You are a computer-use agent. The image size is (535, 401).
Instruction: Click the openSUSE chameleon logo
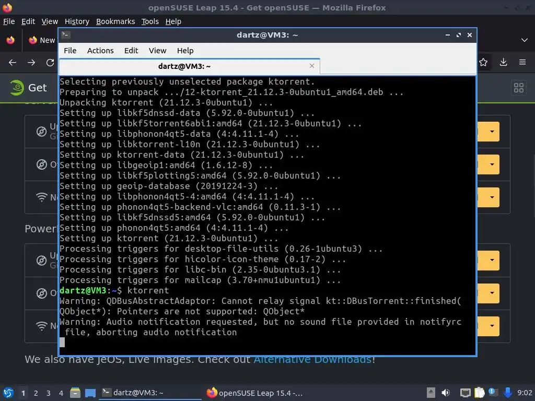click(17, 88)
